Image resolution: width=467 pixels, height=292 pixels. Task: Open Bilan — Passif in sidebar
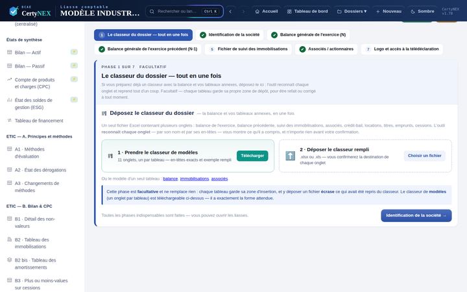[42, 66]
